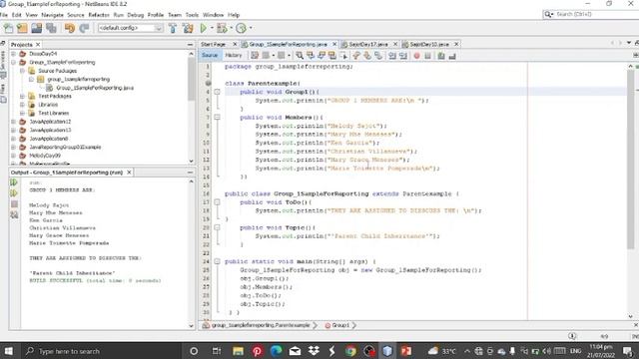Select Group_1SampleForReporting.java in project tree
639x359 pixels.
pos(95,88)
